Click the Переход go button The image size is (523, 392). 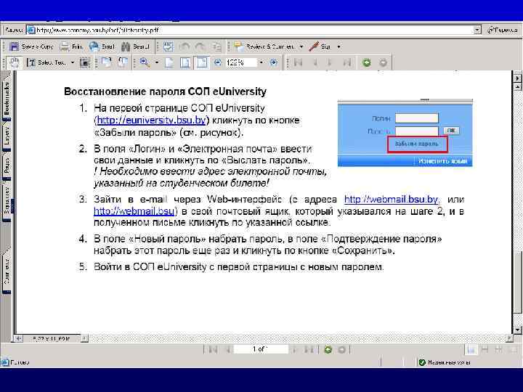coord(503,30)
